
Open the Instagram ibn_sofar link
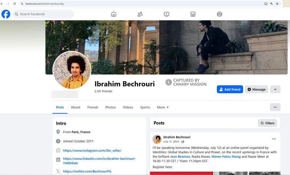pyautogui.click(x=92, y=150)
